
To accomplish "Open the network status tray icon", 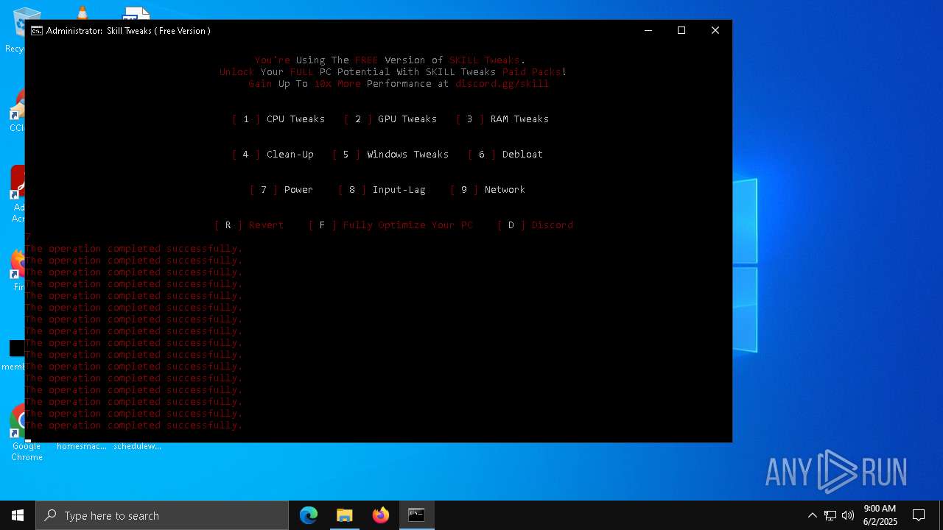I will click(x=830, y=515).
